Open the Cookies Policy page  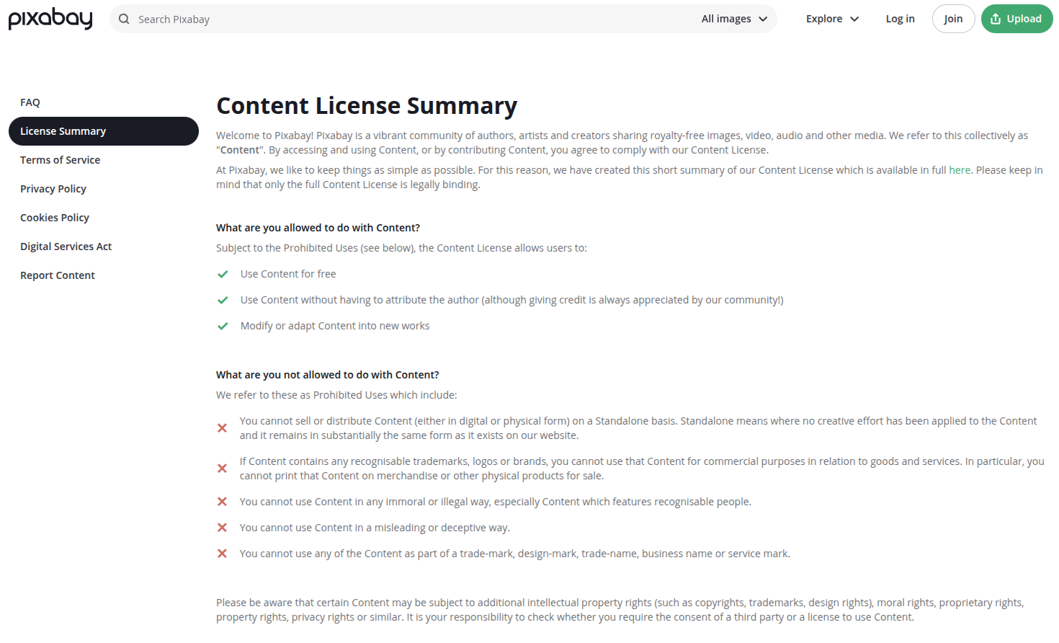point(55,218)
